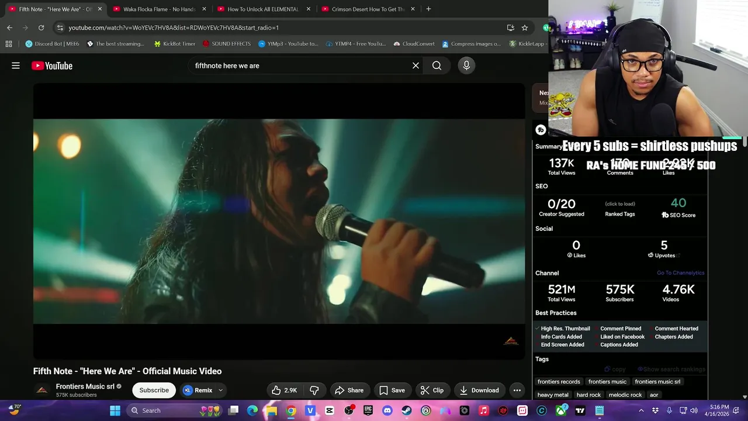Bookmark this page with star

click(525, 27)
